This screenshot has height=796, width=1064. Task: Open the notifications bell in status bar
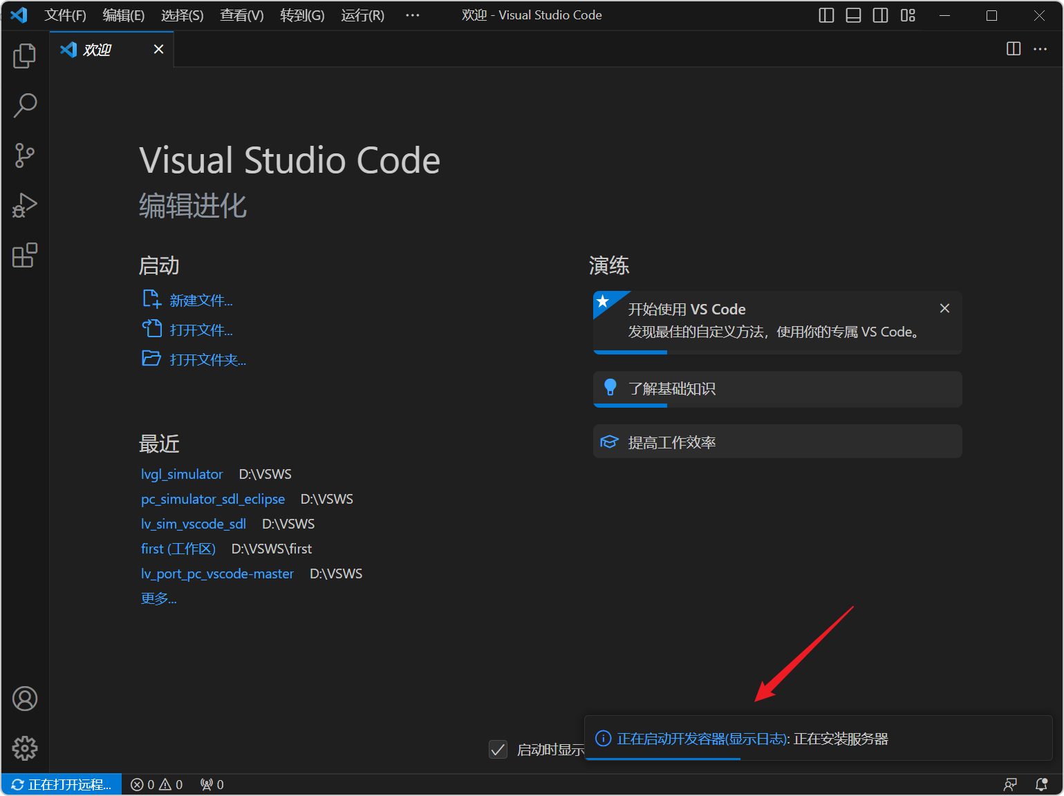[x=1041, y=784]
